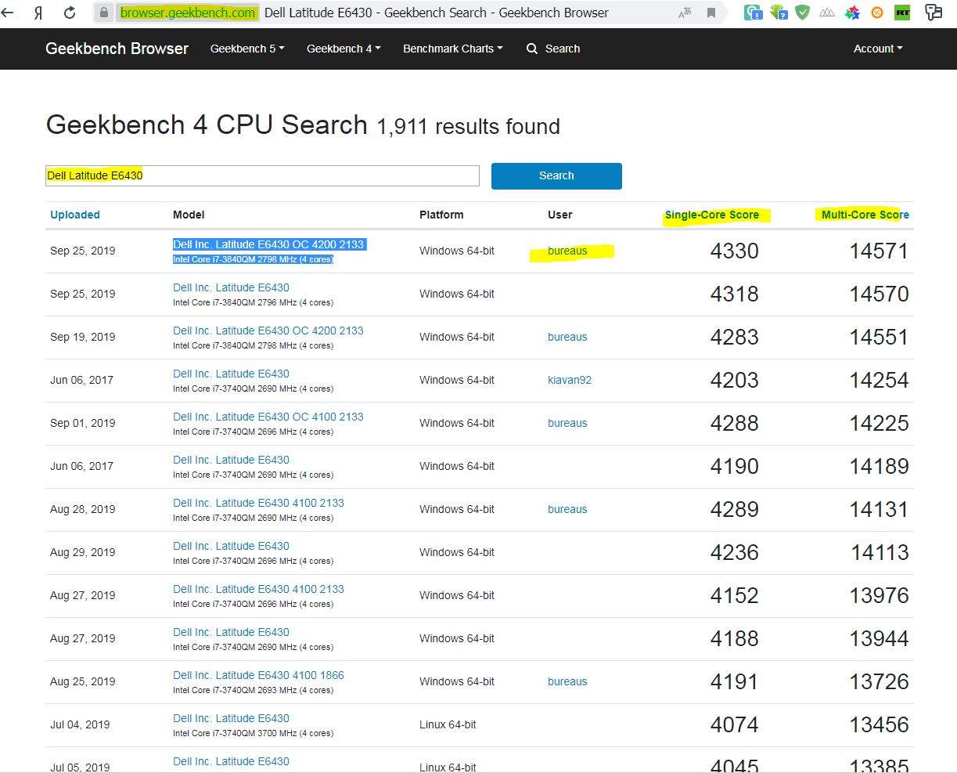957x773 pixels.
Task: Click the "1,911 results found" text
Action: [x=468, y=126]
